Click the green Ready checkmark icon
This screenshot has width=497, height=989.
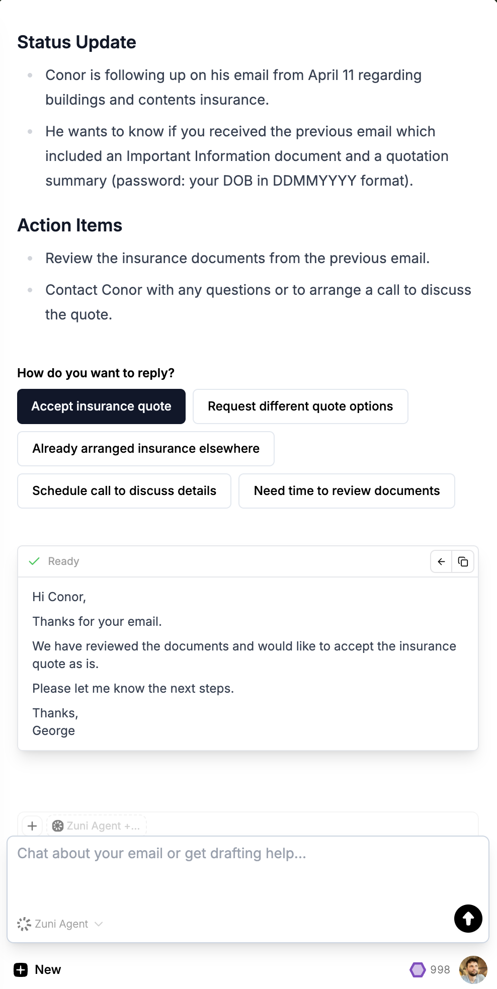[34, 561]
